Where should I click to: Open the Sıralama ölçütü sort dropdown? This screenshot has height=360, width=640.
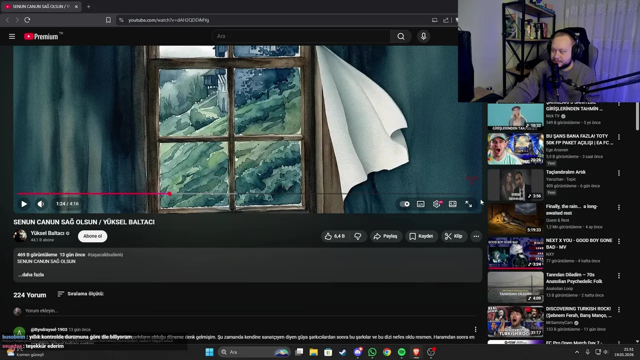80,294
